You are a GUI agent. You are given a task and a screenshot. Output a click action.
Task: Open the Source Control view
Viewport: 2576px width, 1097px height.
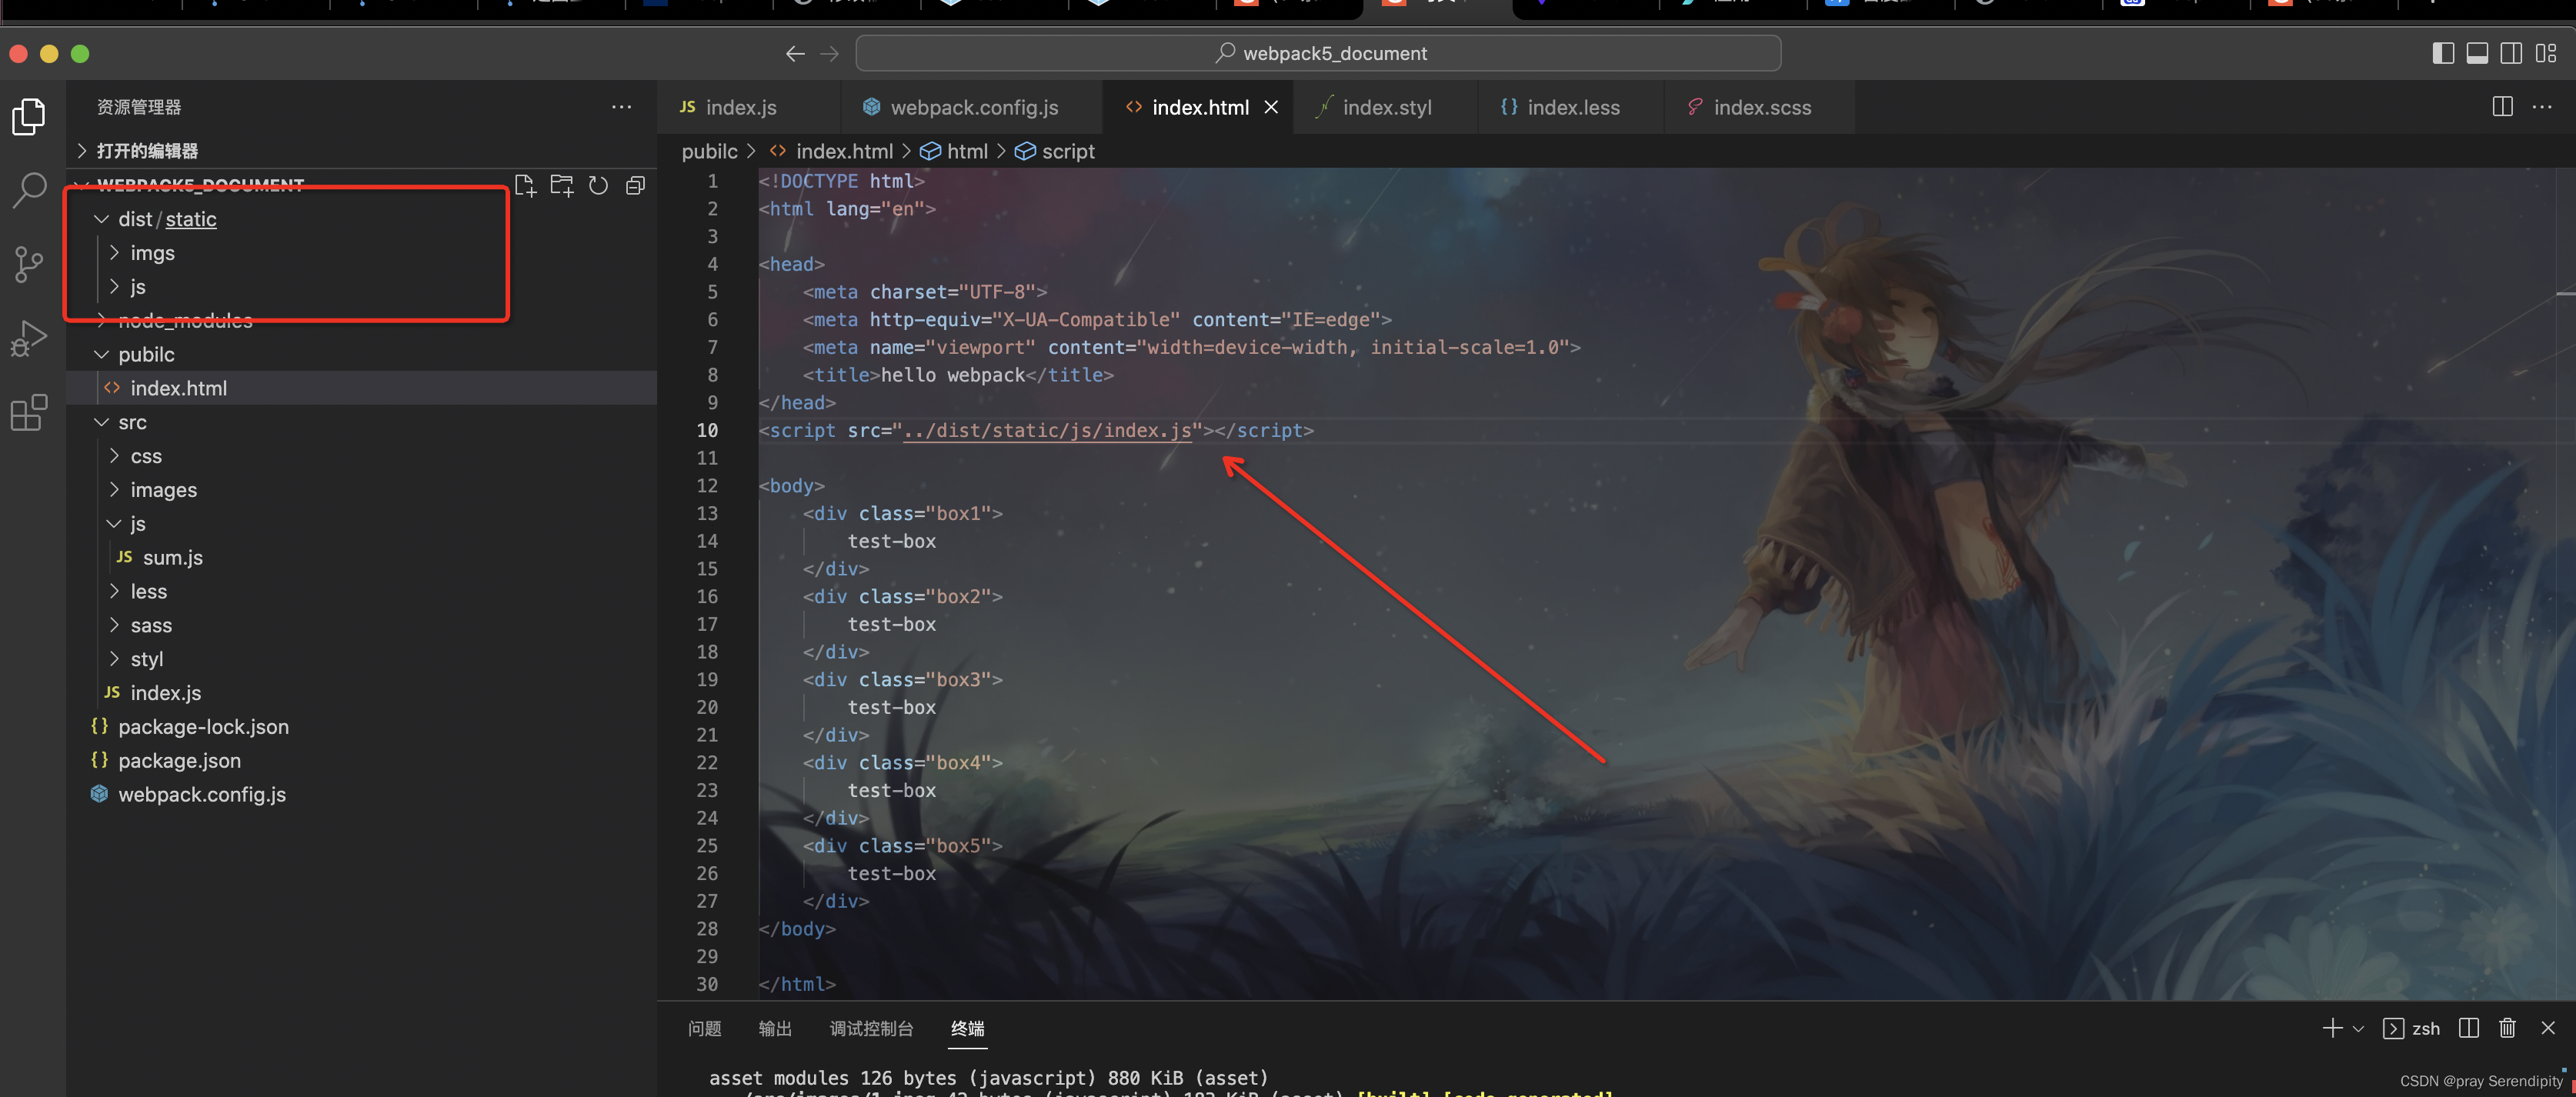pyautogui.click(x=29, y=264)
